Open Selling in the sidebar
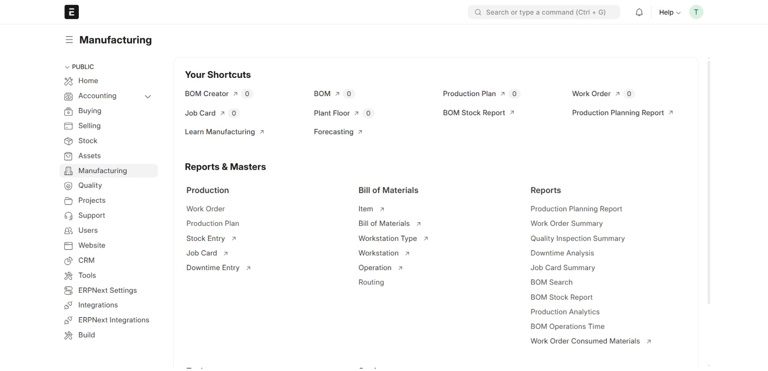 click(x=89, y=126)
